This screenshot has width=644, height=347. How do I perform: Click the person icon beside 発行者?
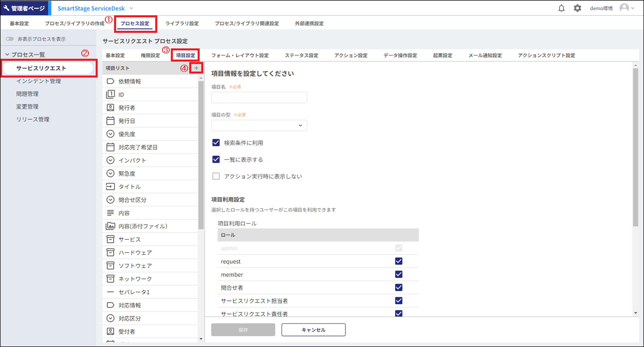(110, 107)
